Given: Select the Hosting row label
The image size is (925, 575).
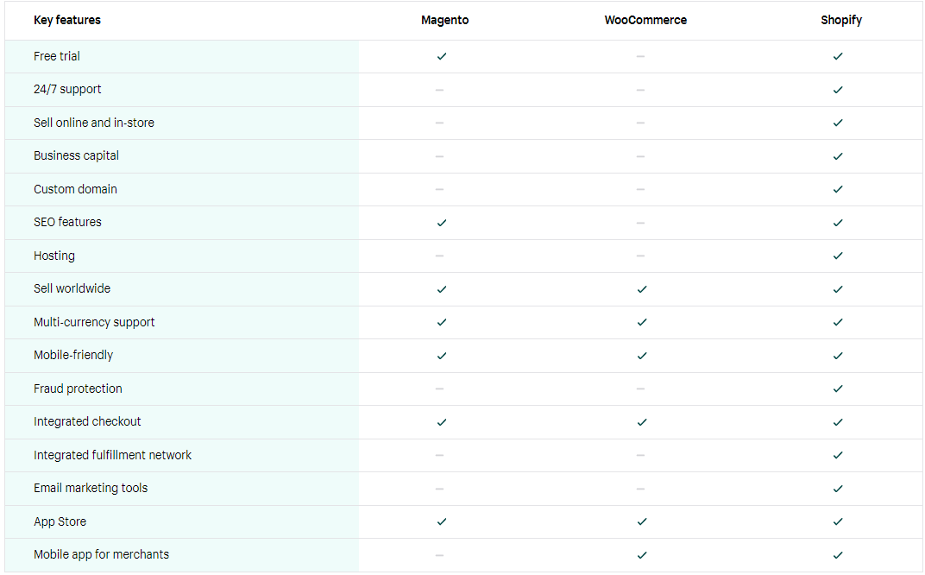Looking at the screenshot, I should coord(54,256).
